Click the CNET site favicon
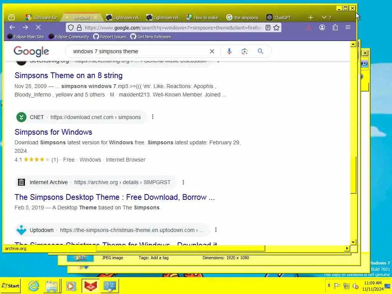The image size is (392, 294). point(21,117)
